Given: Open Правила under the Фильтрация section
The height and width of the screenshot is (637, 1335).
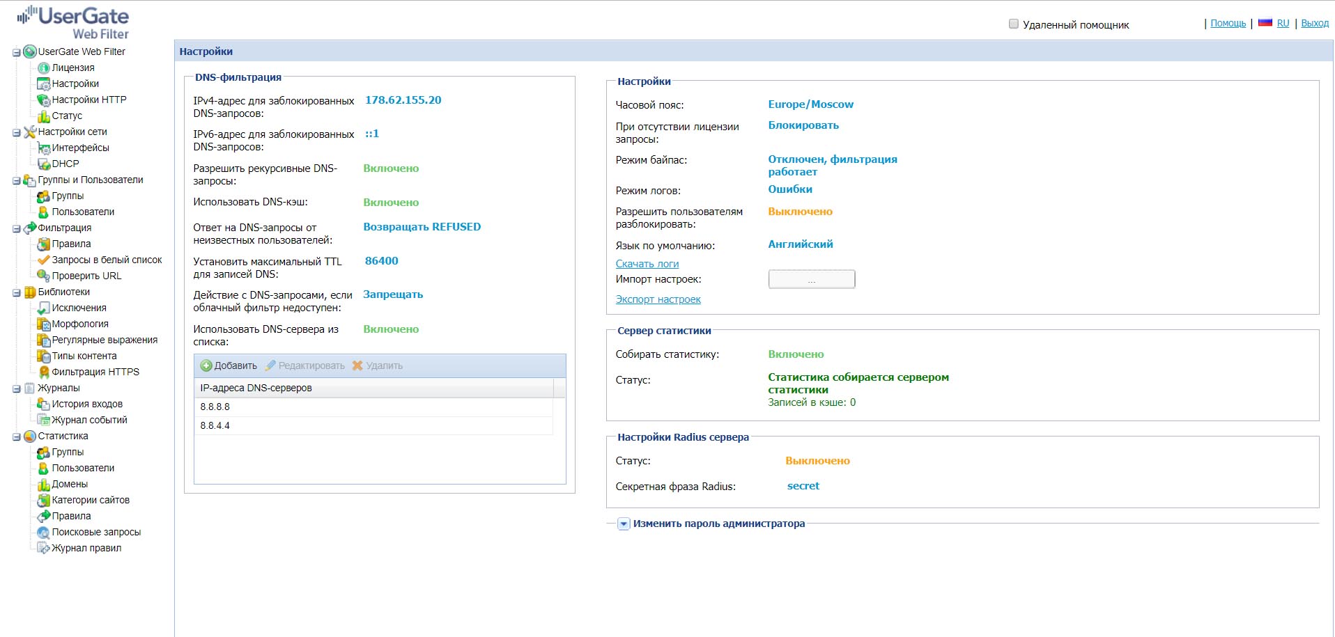Looking at the screenshot, I should point(71,244).
